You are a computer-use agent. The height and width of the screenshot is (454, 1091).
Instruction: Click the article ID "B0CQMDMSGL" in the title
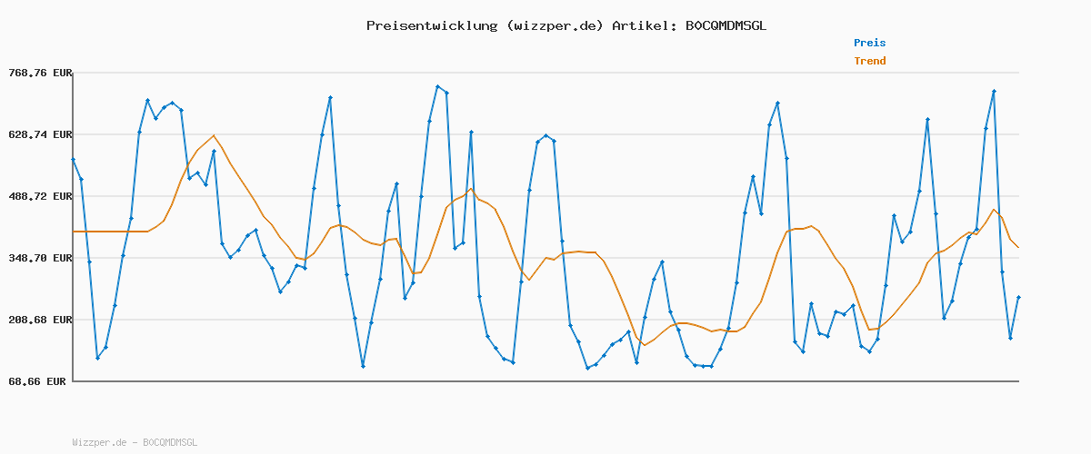tap(726, 25)
